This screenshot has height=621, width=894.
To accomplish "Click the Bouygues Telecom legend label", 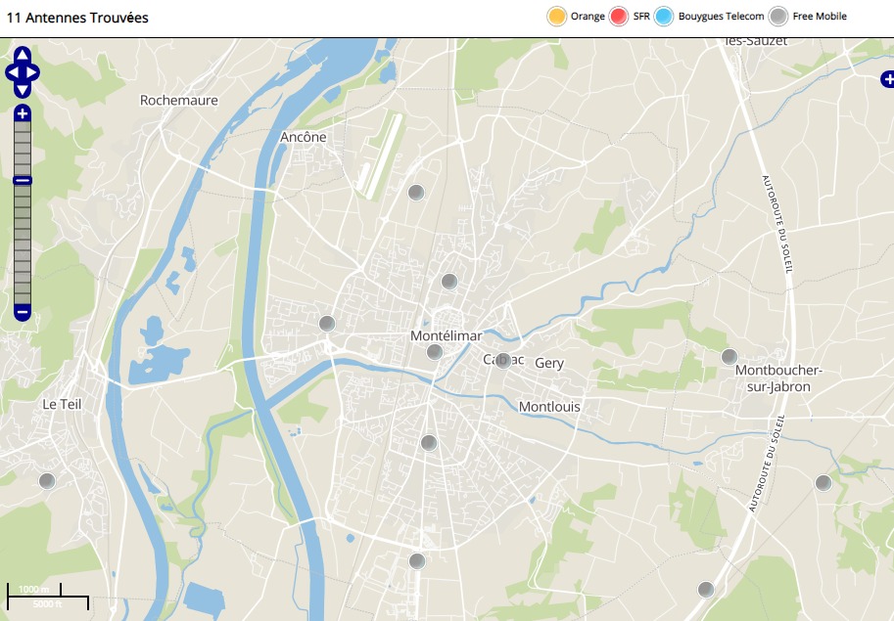I will coord(722,16).
